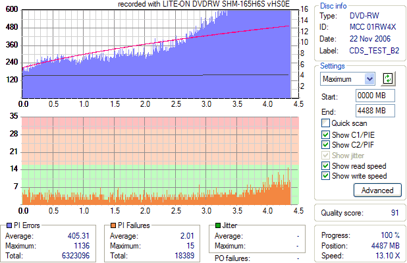Select the Quality score value 91
This screenshot has height=263, width=407.
pyautogui.click(x=394, y=213)
